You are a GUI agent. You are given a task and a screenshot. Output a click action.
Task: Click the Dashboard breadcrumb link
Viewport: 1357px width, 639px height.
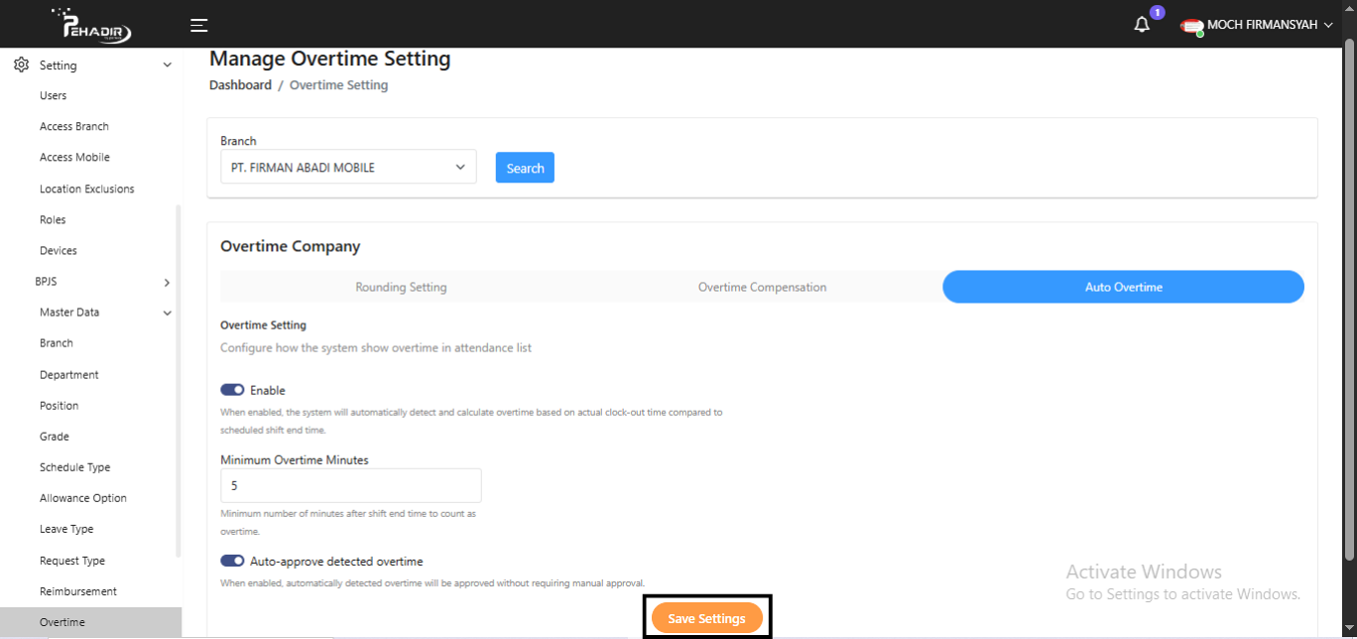click(x=240, y=85)
